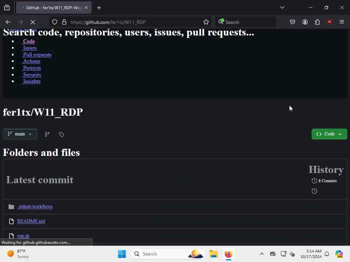
Task: Click Firefox icon on taskbar
Action: click(228, 254)
